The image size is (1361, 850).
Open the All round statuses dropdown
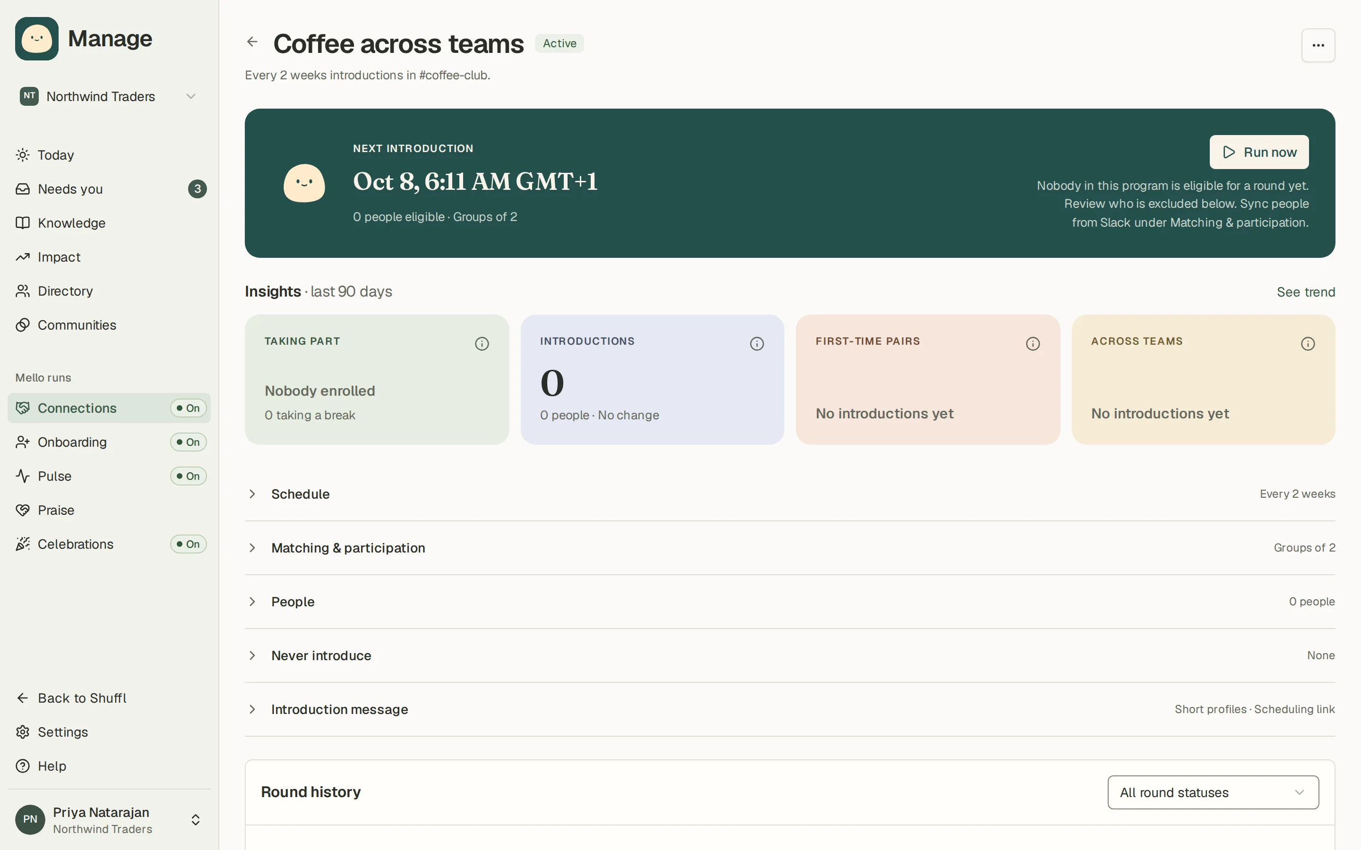click(x=1213, y=793)
